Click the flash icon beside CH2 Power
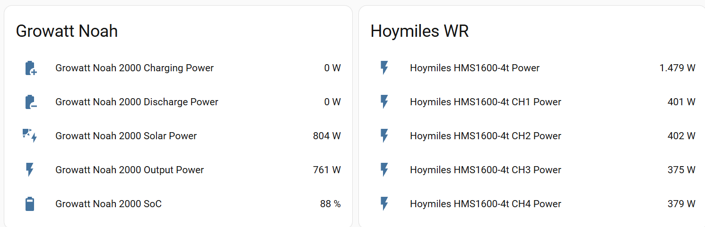705x227 pixels. (x=384, y=136)
